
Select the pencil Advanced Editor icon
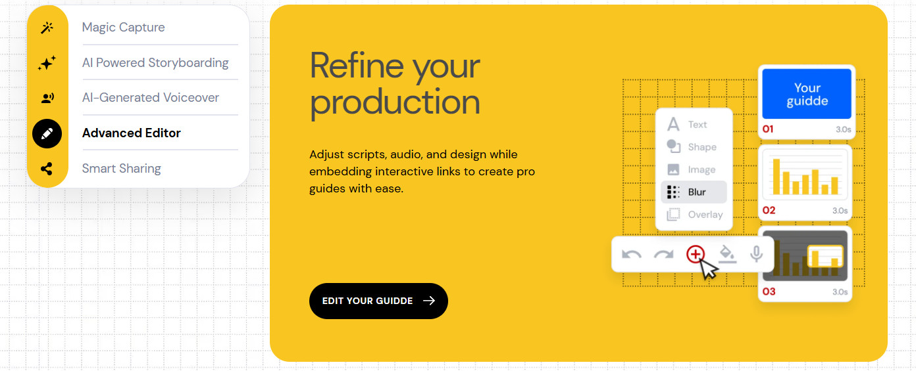click(x=47, y=133)
